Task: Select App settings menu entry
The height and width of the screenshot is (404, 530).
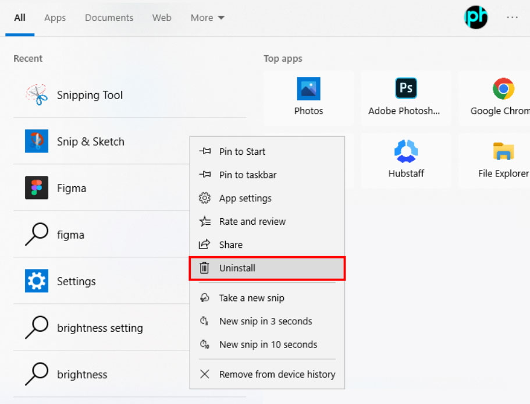Action: [x=267, y=198]
